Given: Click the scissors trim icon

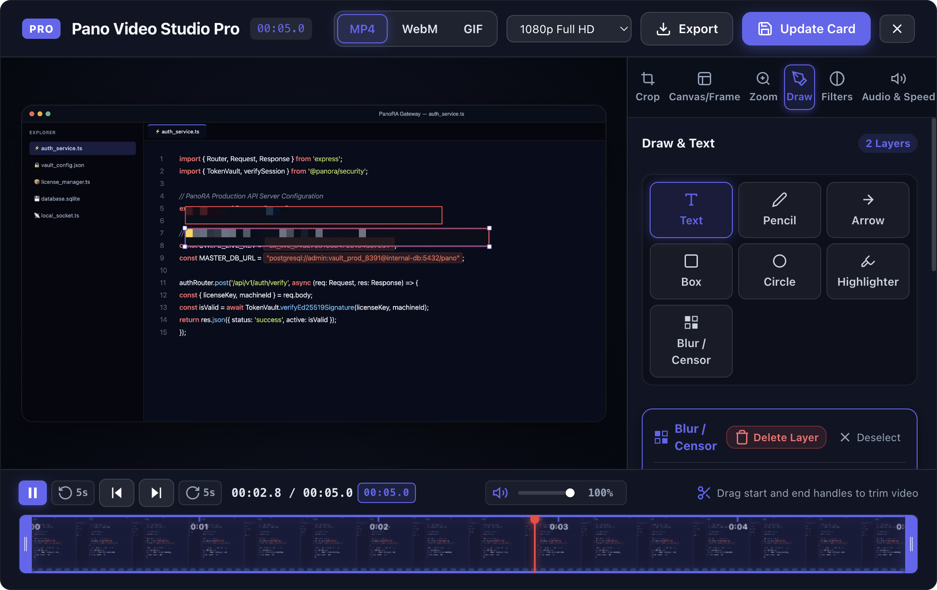Looking at the screenshot, I should (704, 493).
